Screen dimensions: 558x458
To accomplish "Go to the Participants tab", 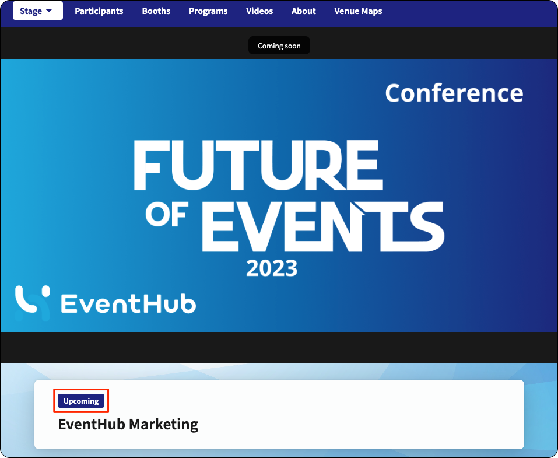I will [x=99, y=11].
